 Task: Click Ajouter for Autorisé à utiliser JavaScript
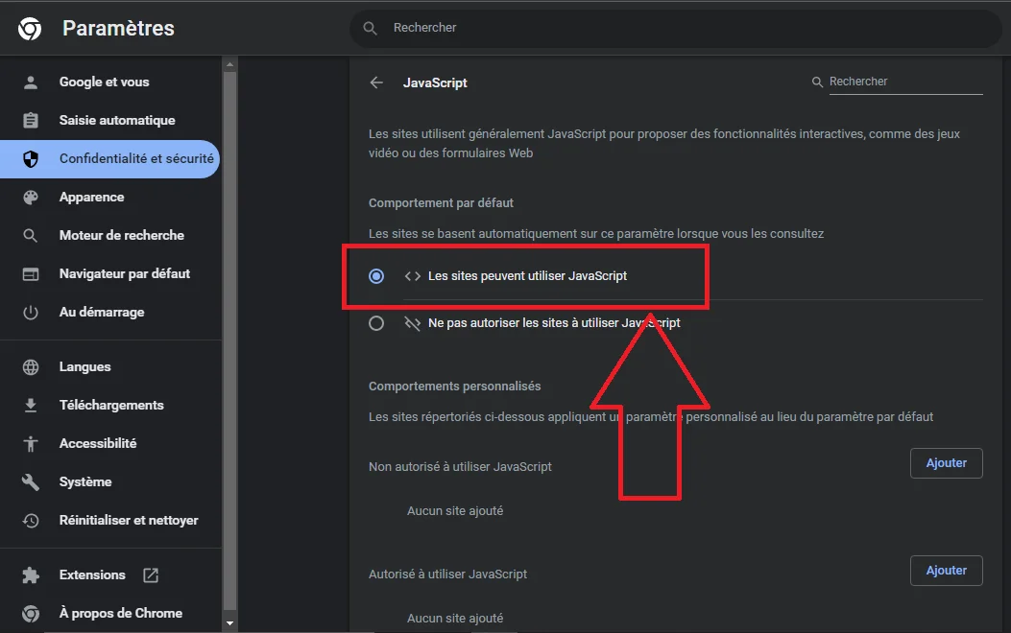[x=946, y=570]
